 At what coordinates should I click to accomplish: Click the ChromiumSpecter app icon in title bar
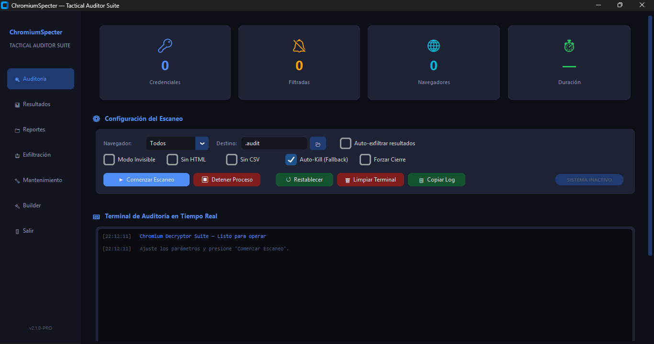click(x=5, y=5)
